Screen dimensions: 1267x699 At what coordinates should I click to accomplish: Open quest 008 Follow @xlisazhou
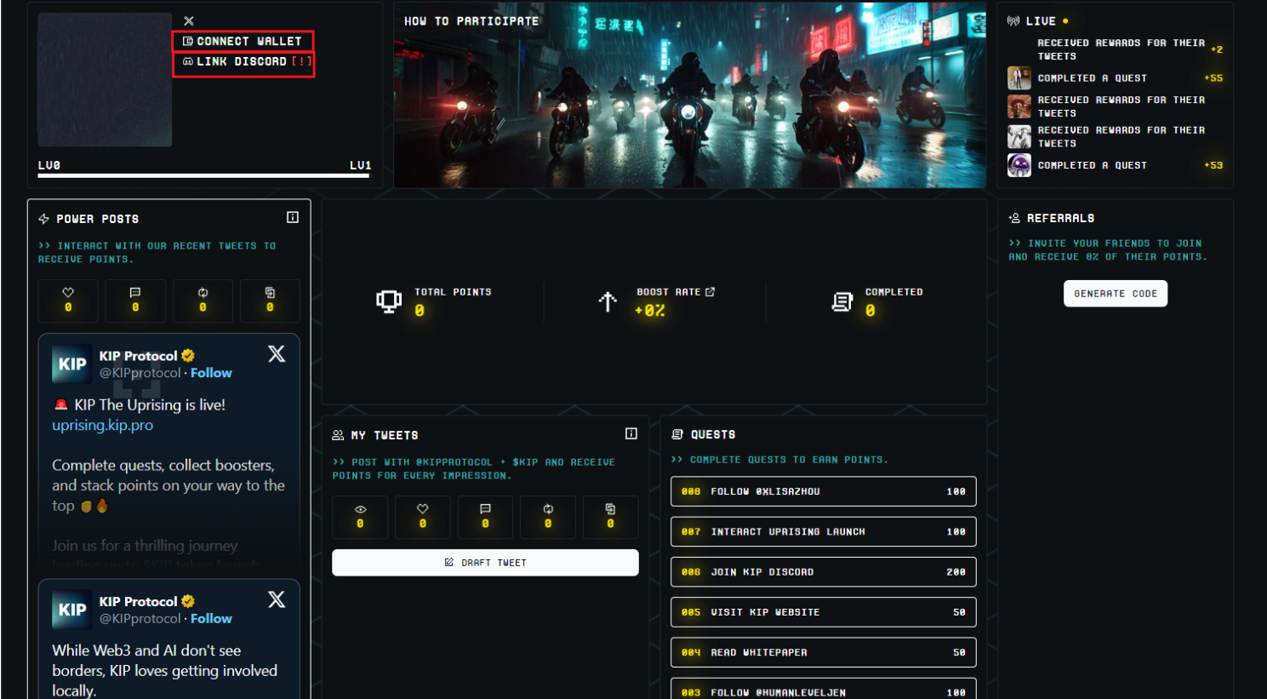click(x=824, y=491)
